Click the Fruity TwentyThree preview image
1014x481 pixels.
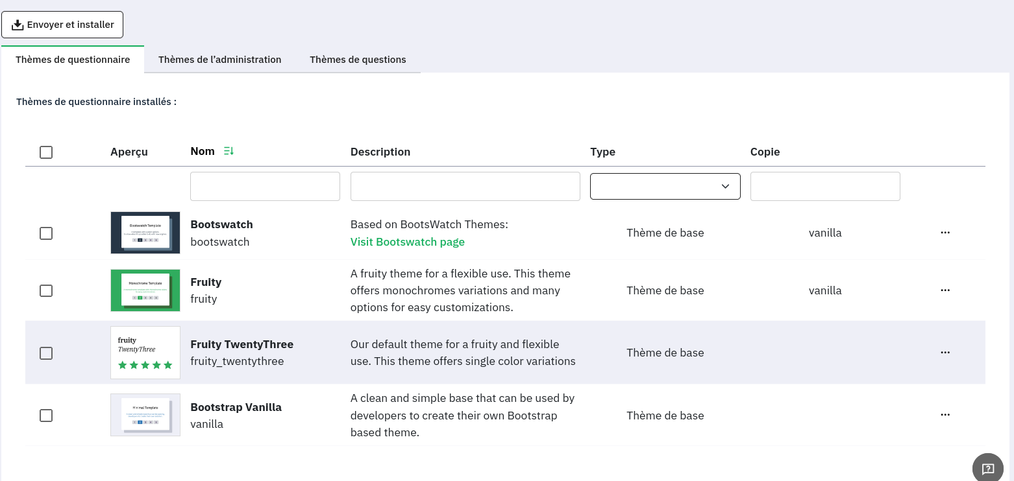click(145, 353)
